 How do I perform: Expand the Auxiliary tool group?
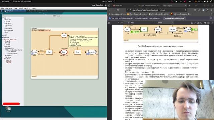click(x=4, y=20)
